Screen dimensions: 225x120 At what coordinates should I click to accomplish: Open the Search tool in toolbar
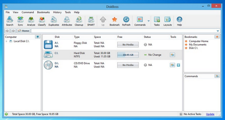(x=10, y=21)
